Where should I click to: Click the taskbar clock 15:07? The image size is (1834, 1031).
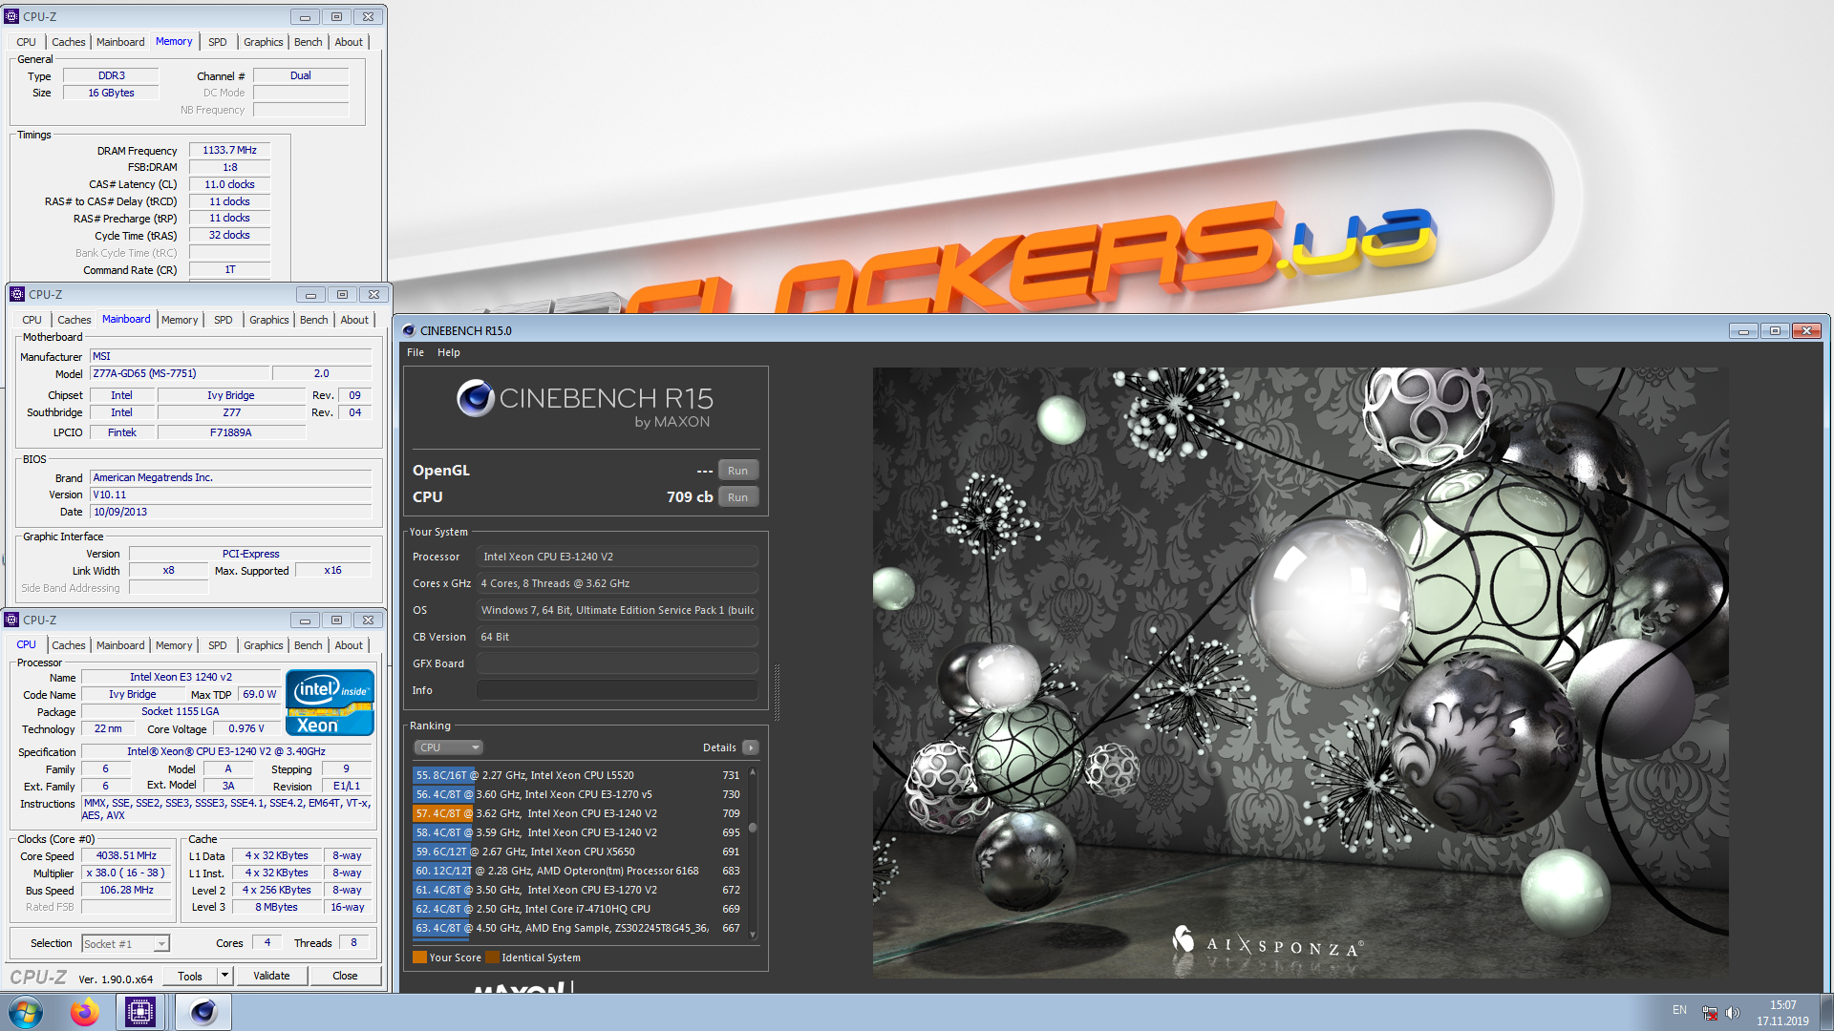pos(1782,1005)
